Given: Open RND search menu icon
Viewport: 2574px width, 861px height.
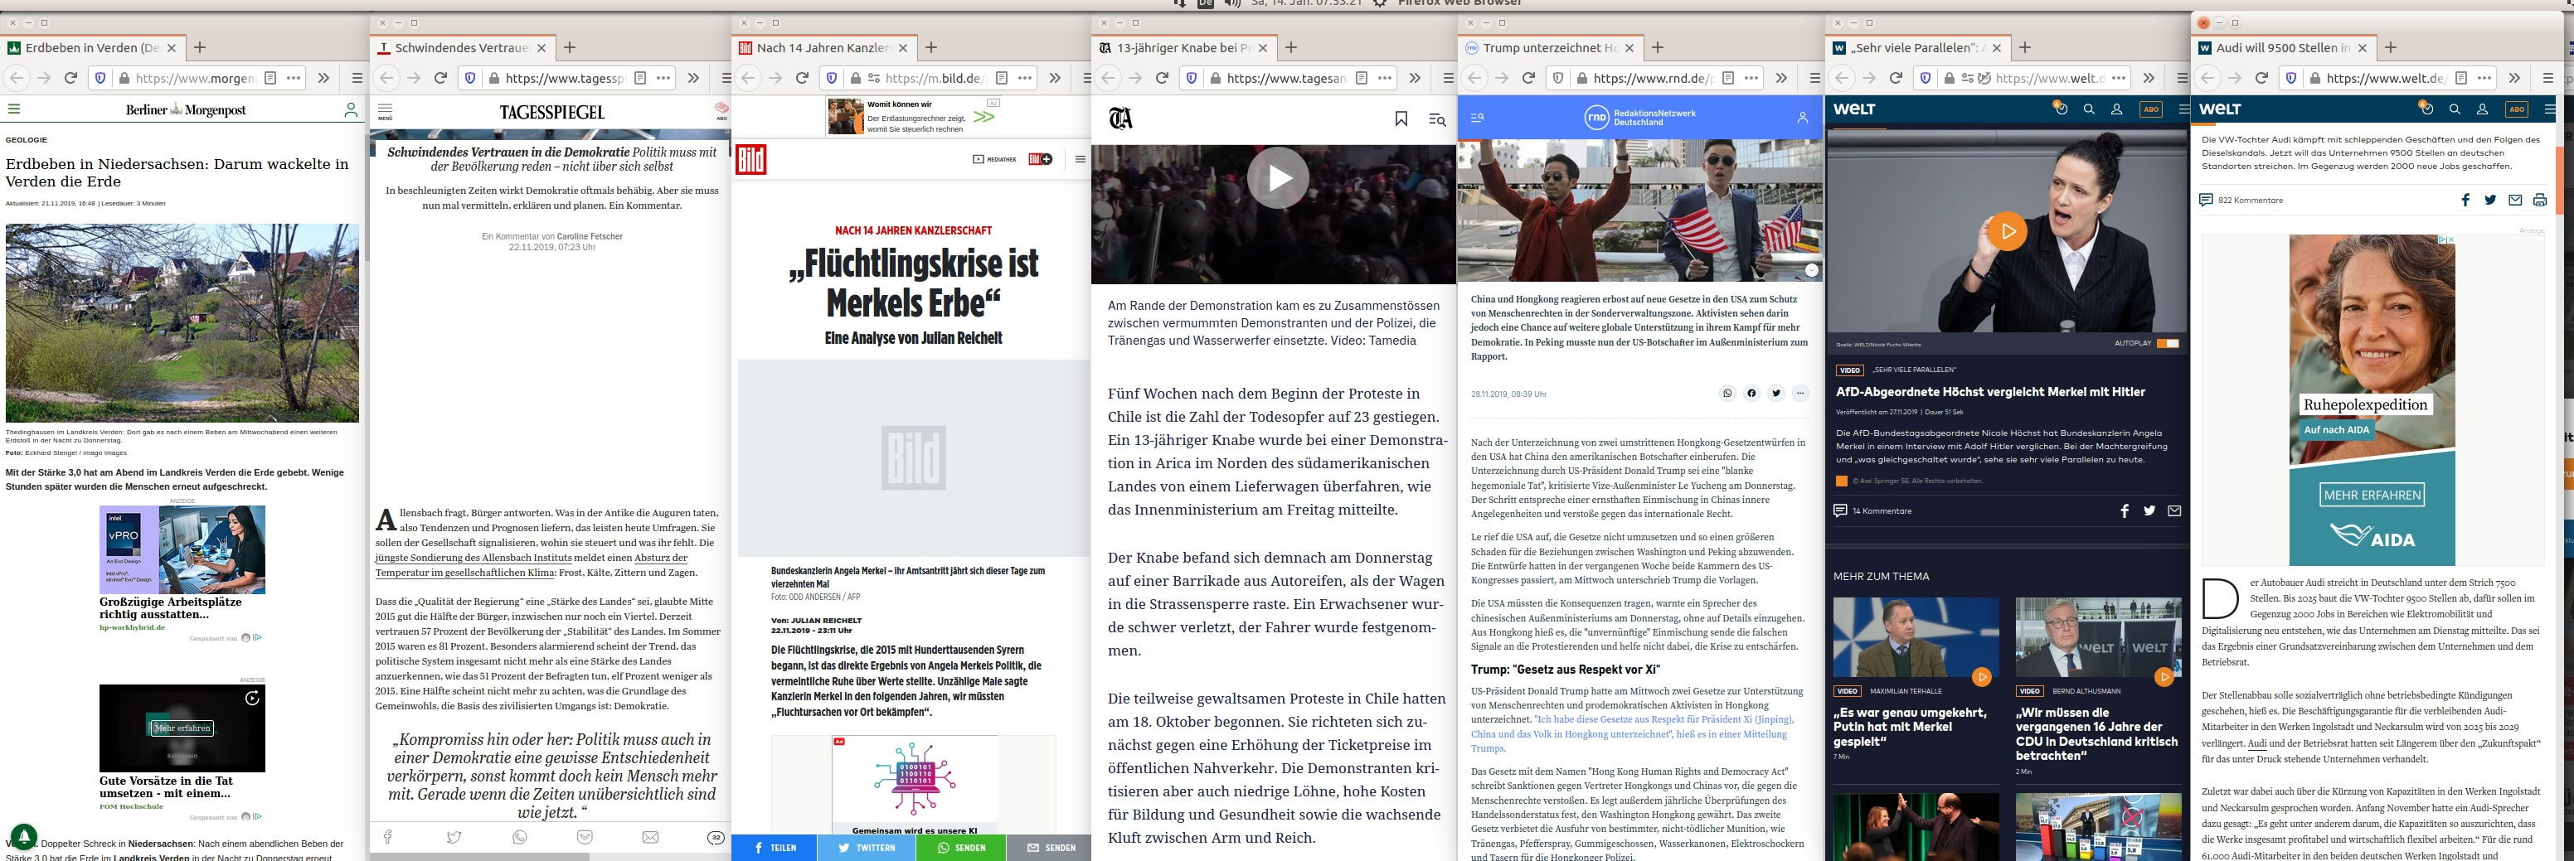Looking at the screenshot, I should tap(1477, 118).
